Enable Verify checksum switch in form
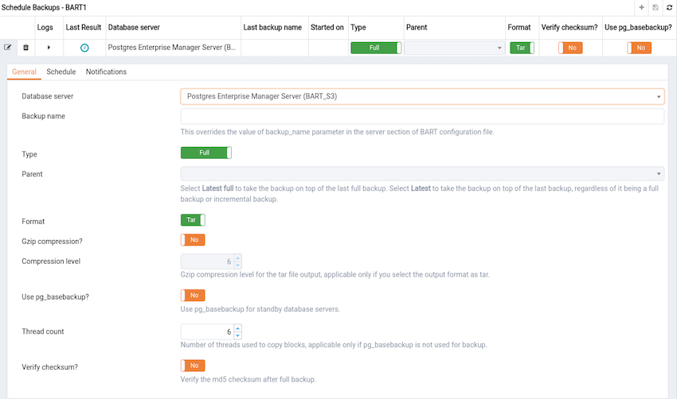Image resolution: width=677 pixels, height=399 pixels. click(x=193, y=366)
